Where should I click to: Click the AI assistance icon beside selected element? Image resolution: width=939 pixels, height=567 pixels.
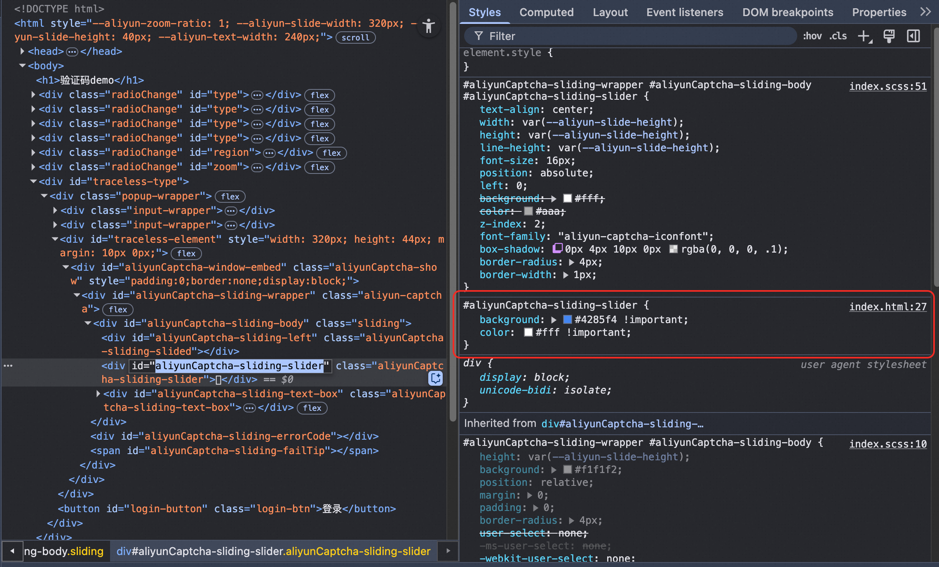[436, 378]
